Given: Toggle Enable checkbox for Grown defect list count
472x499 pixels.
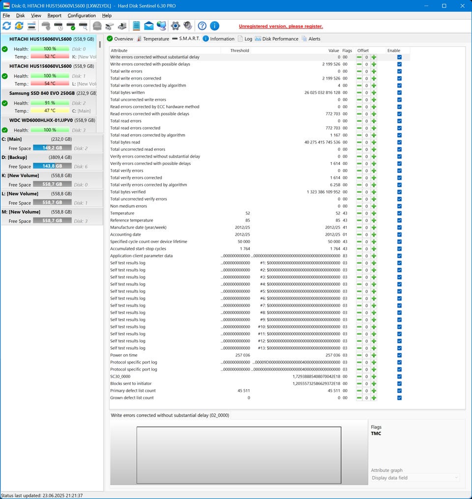Looking at the screenshot, I should click(399, 398).
